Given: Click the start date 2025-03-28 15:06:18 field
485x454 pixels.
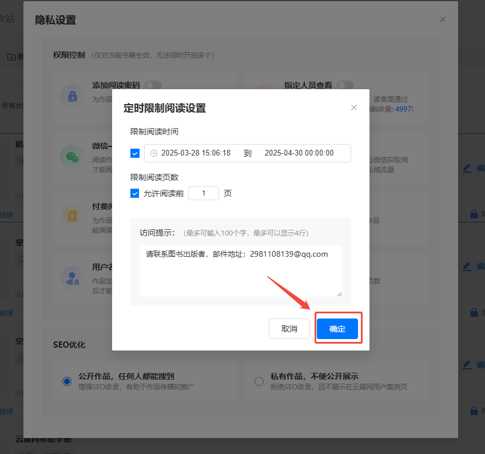Looking at the screenshot, I should (196, 153).
